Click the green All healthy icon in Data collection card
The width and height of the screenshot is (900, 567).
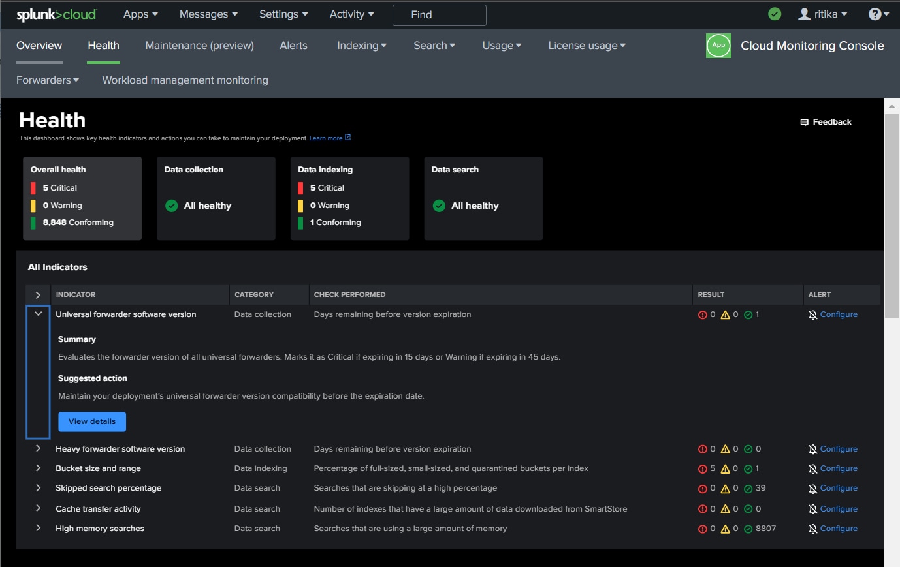172,206
